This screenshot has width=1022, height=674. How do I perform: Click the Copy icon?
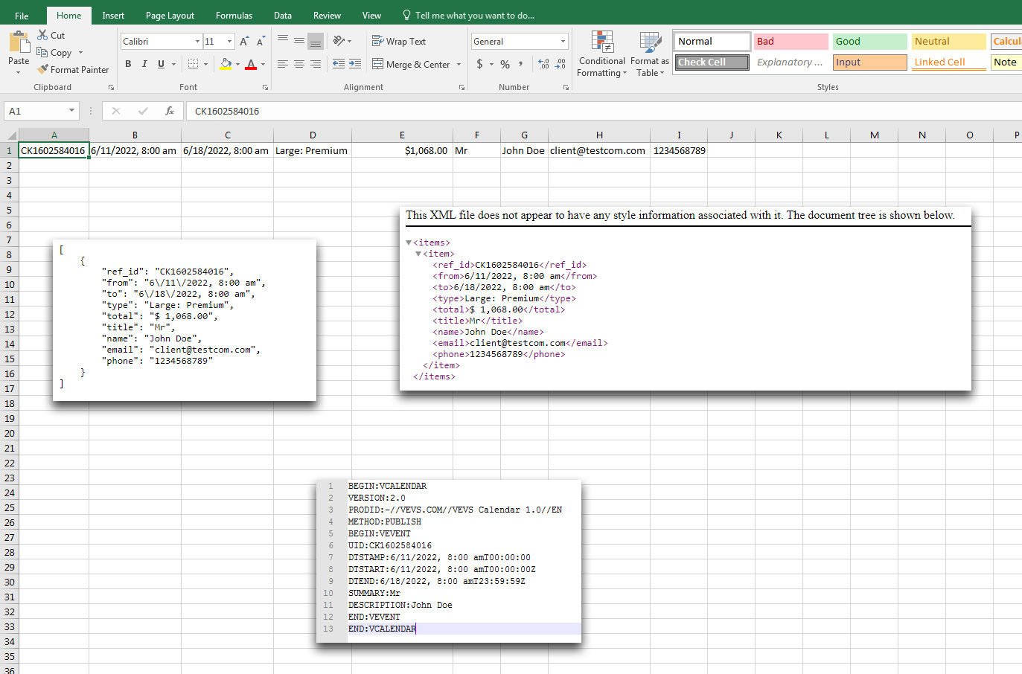point(42,52)
